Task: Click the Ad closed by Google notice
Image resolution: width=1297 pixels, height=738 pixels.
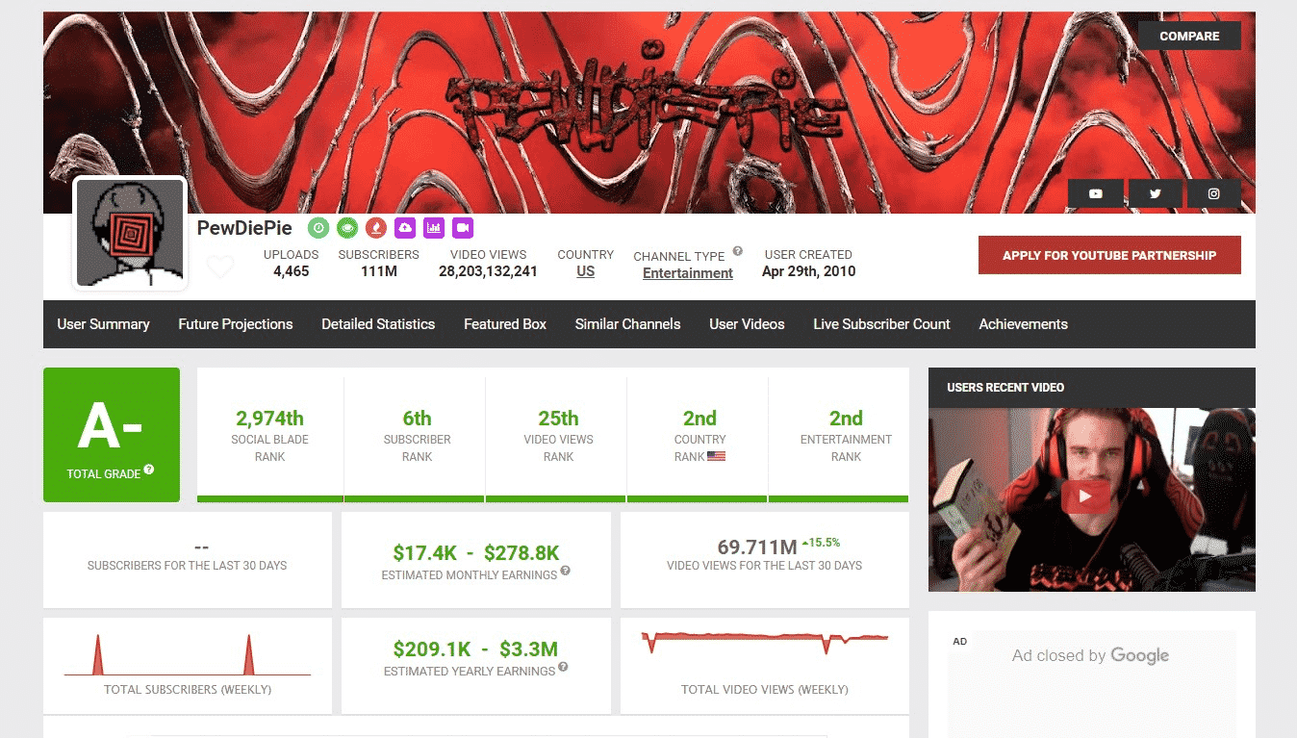Action: pyautogui.click(x=1090, y=655)
